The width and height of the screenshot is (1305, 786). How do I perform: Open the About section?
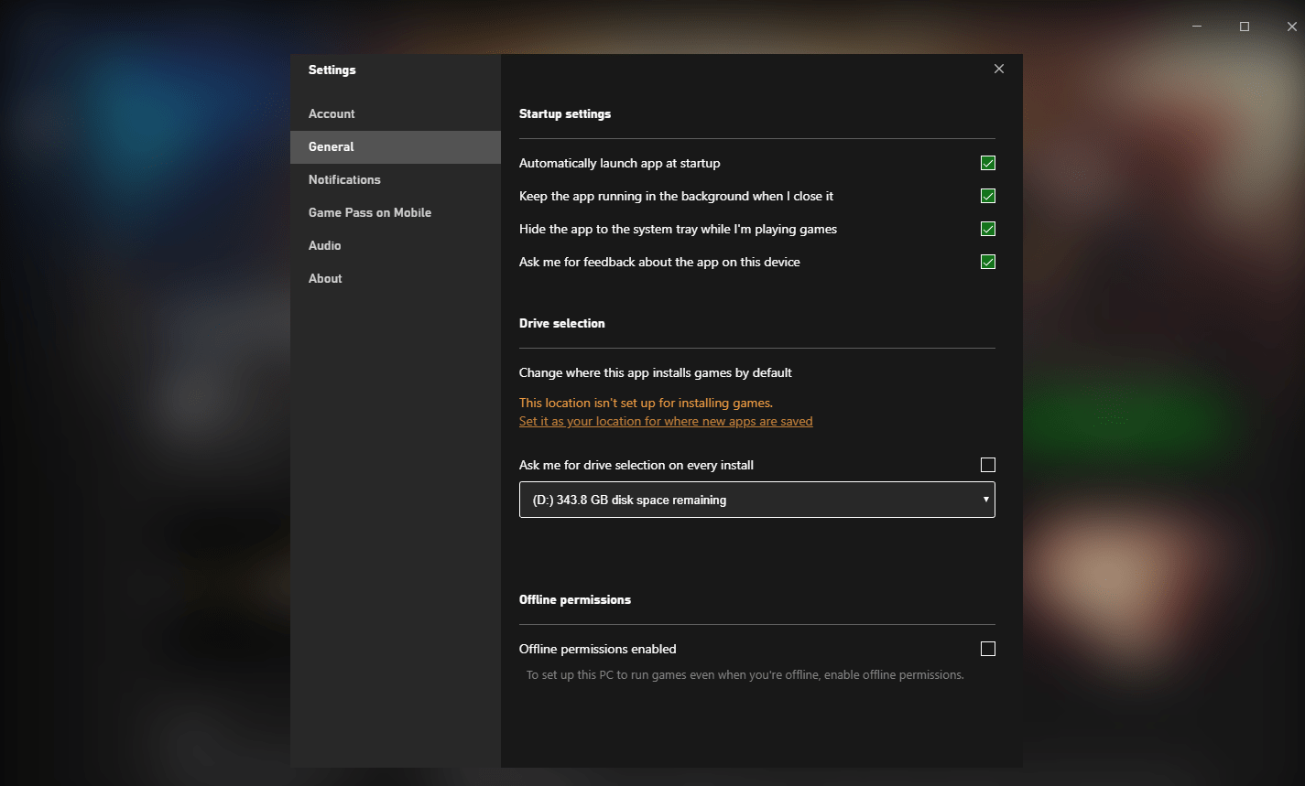[x=325, y=278]
